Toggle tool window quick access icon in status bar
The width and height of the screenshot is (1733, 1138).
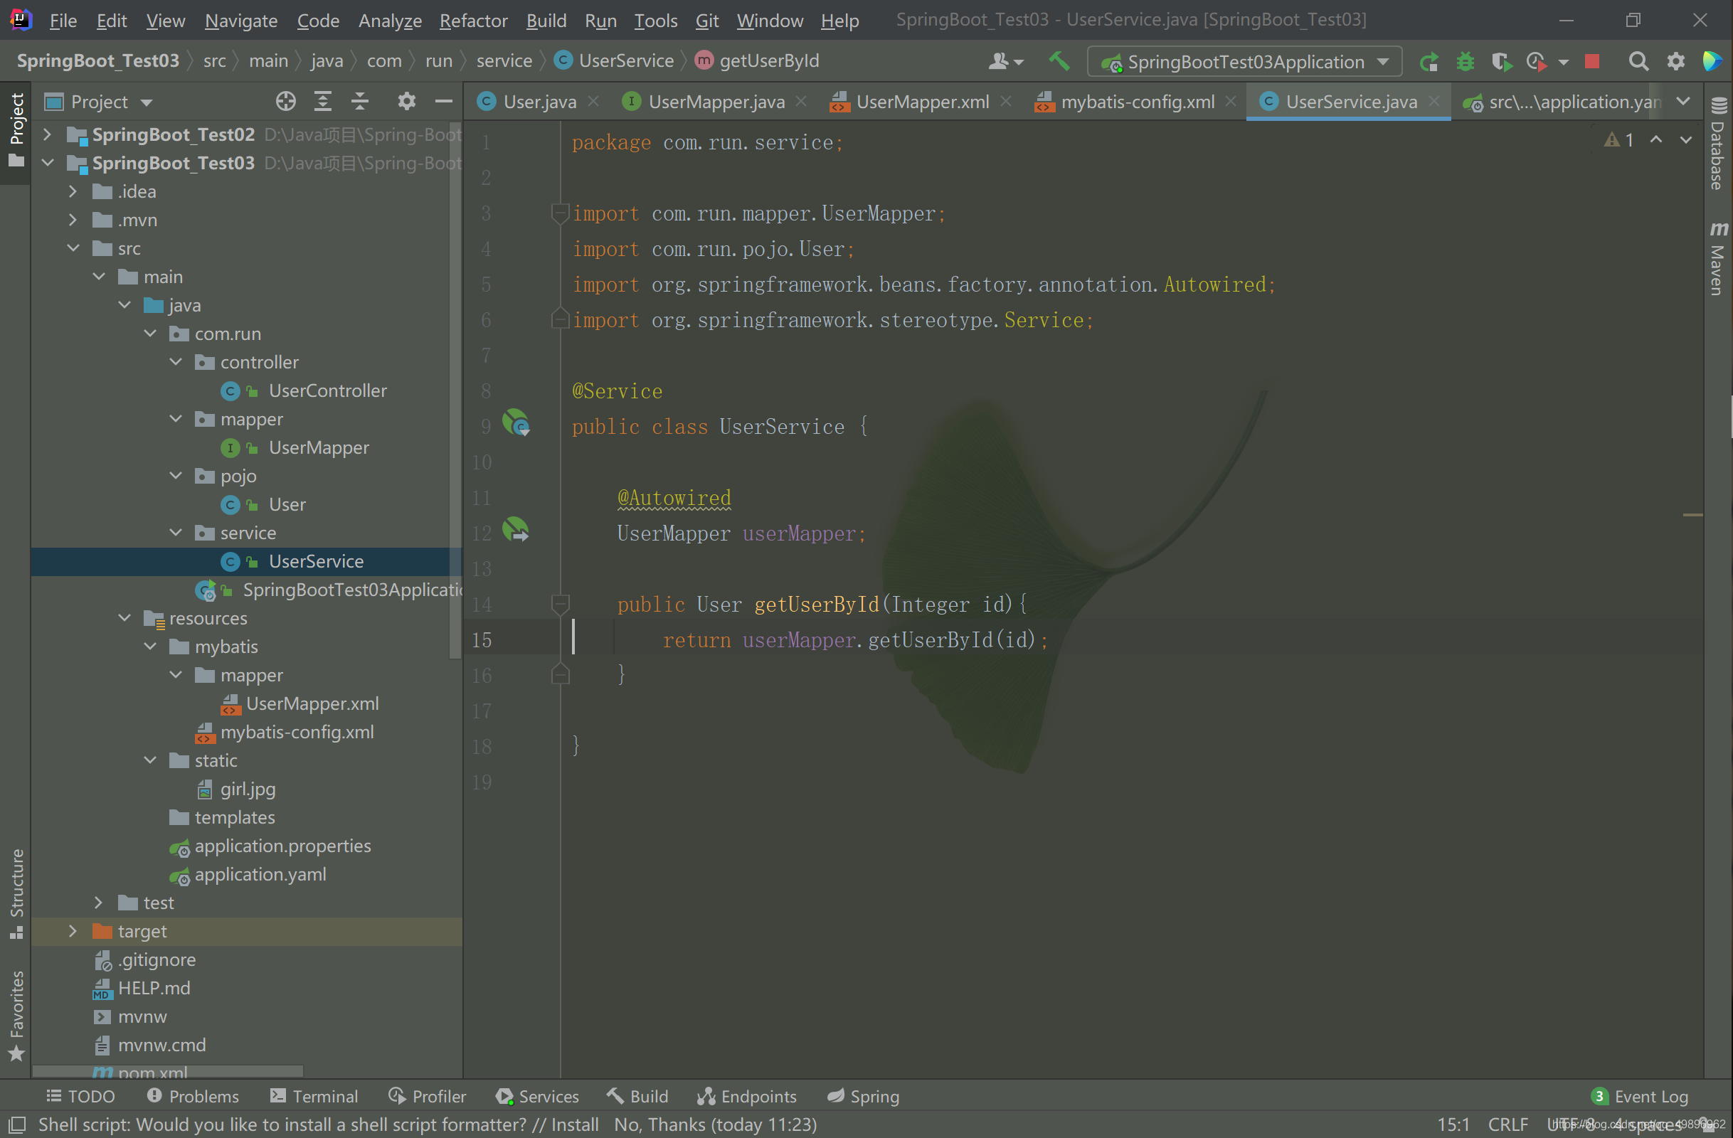click(x=16, y=1125)
